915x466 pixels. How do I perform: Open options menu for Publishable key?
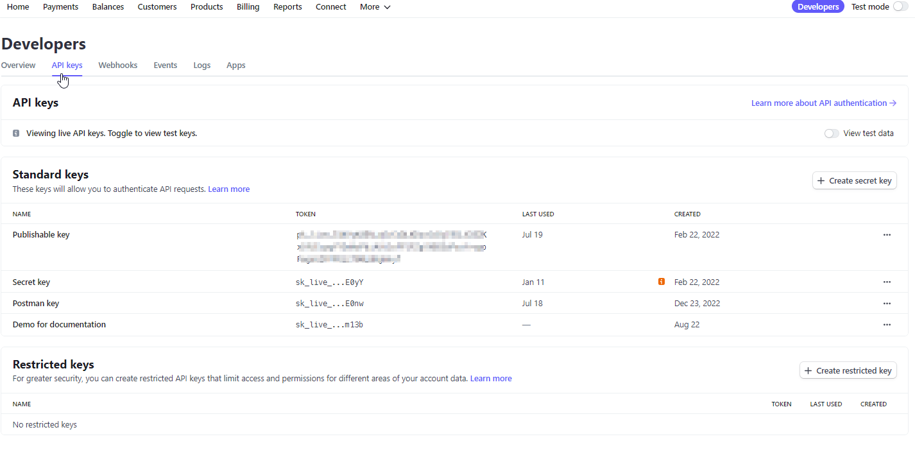[886, 235]
